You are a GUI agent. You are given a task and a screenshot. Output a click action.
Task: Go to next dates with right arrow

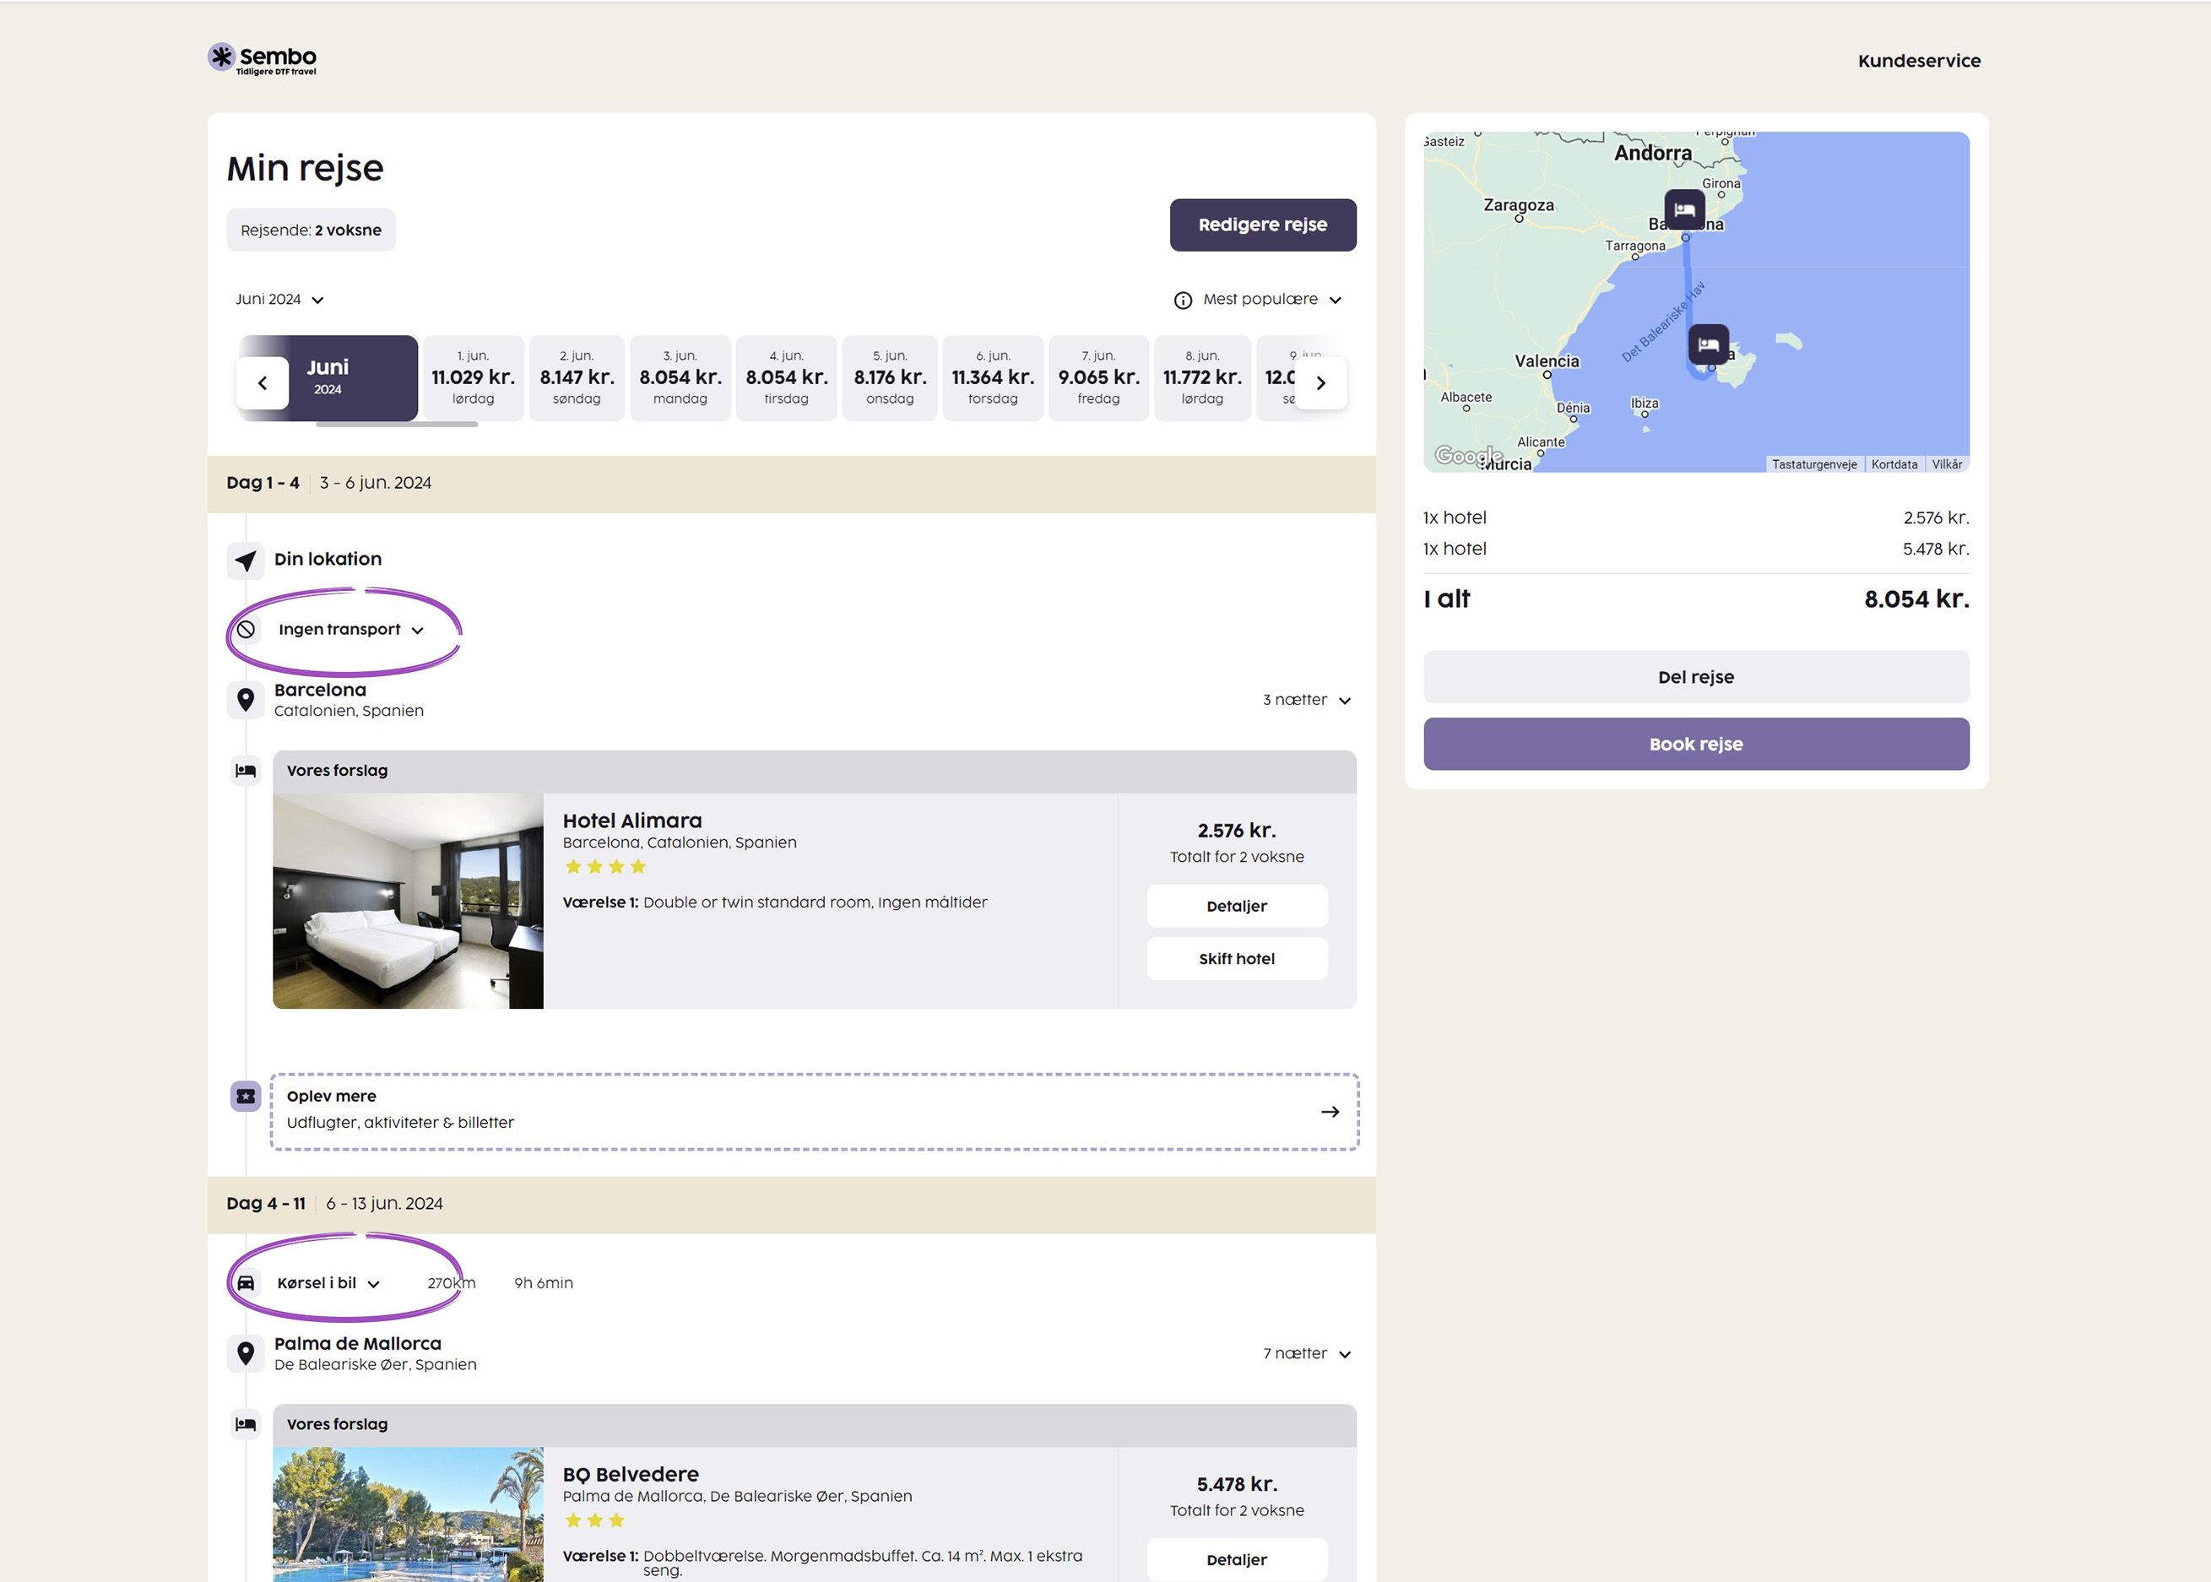[x=1320, y=382]
